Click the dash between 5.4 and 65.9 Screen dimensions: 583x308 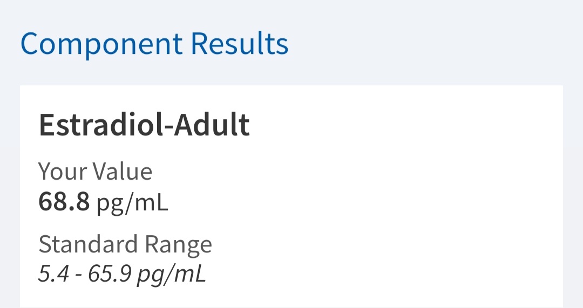tap(78, 275)
